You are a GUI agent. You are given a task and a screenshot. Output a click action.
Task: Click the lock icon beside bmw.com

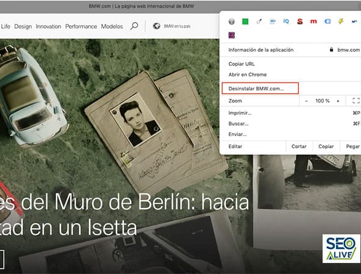pos(331,49)
